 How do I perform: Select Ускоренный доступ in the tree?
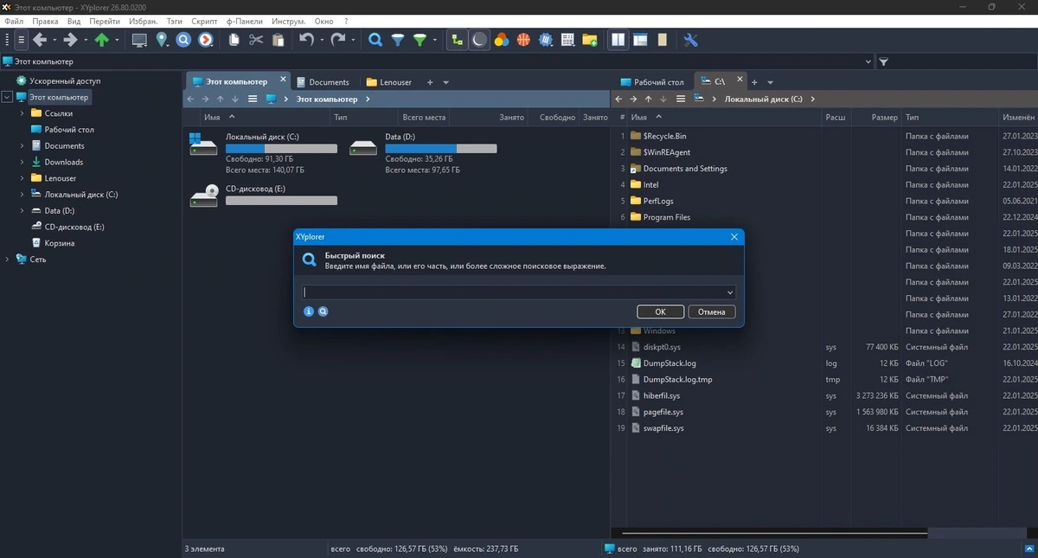point(64,80)
